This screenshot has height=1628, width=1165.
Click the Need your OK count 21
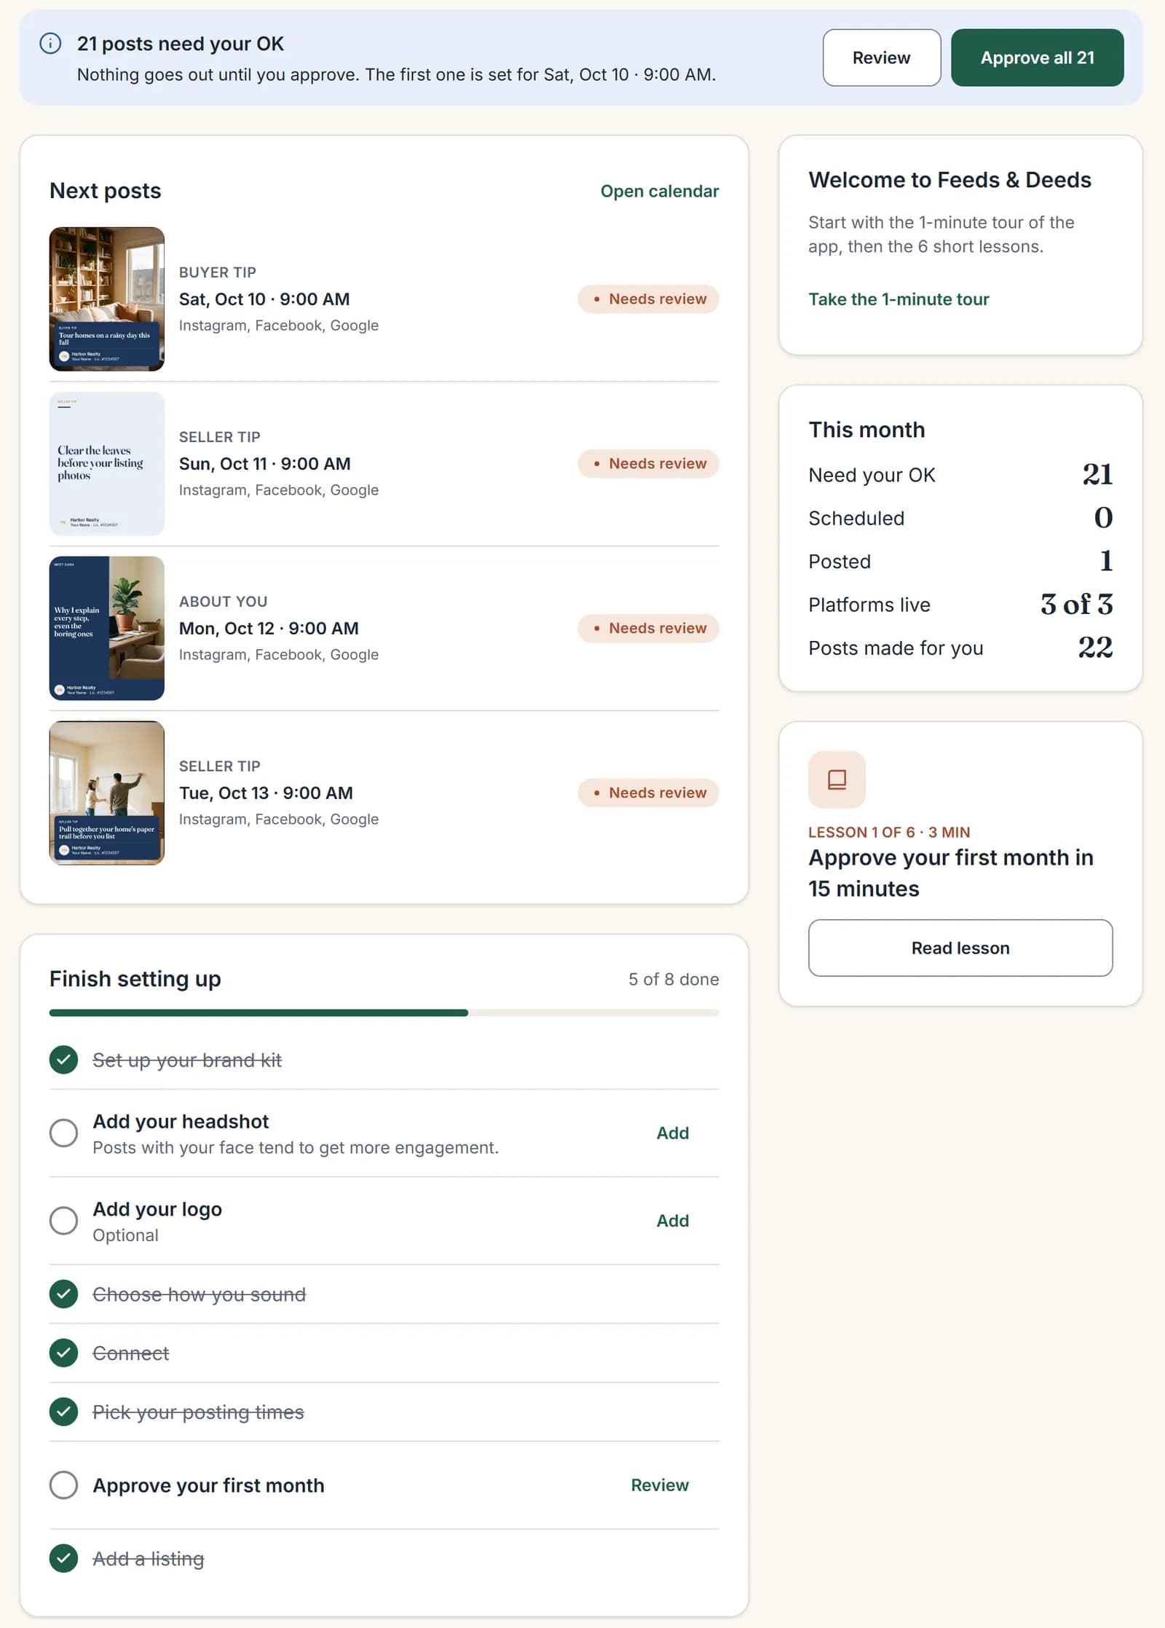pos(1097,475)
